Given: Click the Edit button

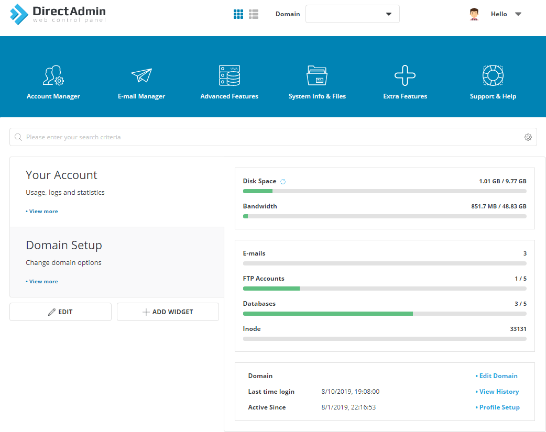Looking at the screenshot, I should click(x=60, y=312).
